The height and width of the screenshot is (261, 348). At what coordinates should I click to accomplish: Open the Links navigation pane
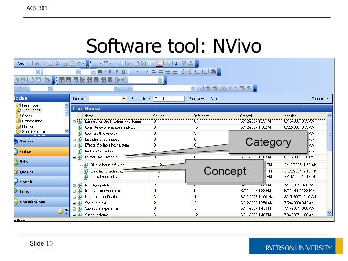tap(42, 192)
